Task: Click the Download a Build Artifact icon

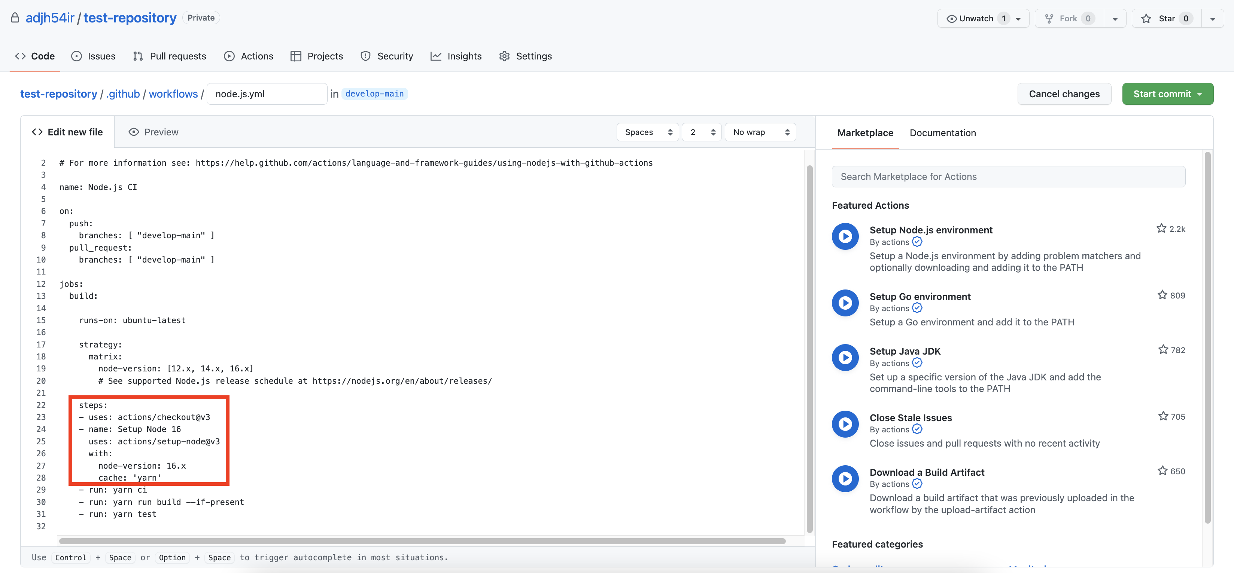Action: (845, 479)
